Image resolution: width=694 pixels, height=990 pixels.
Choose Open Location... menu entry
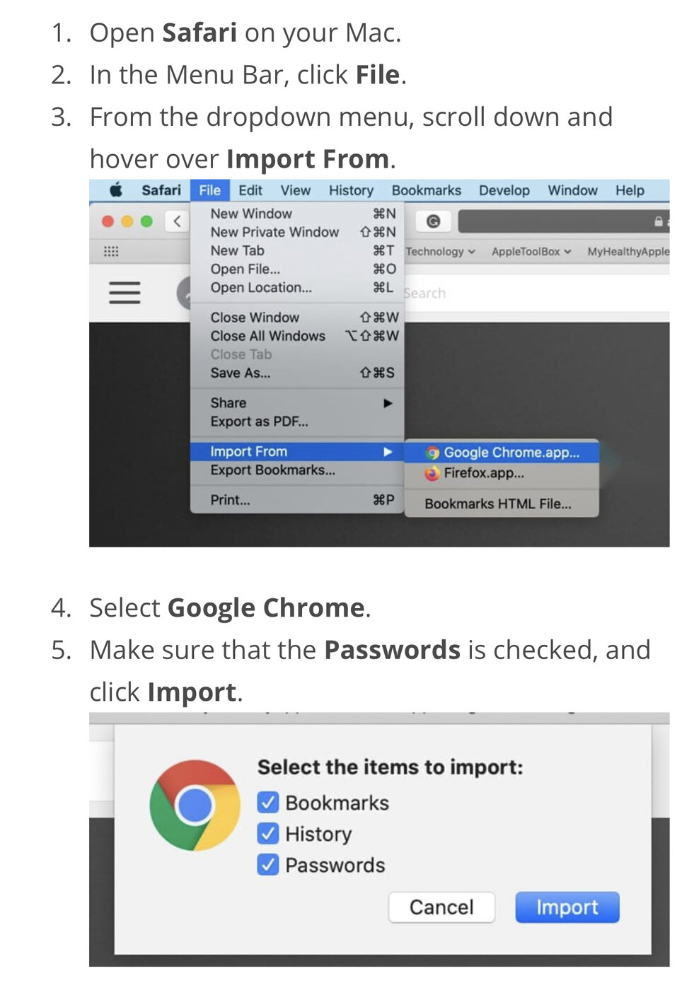[297, 287]
